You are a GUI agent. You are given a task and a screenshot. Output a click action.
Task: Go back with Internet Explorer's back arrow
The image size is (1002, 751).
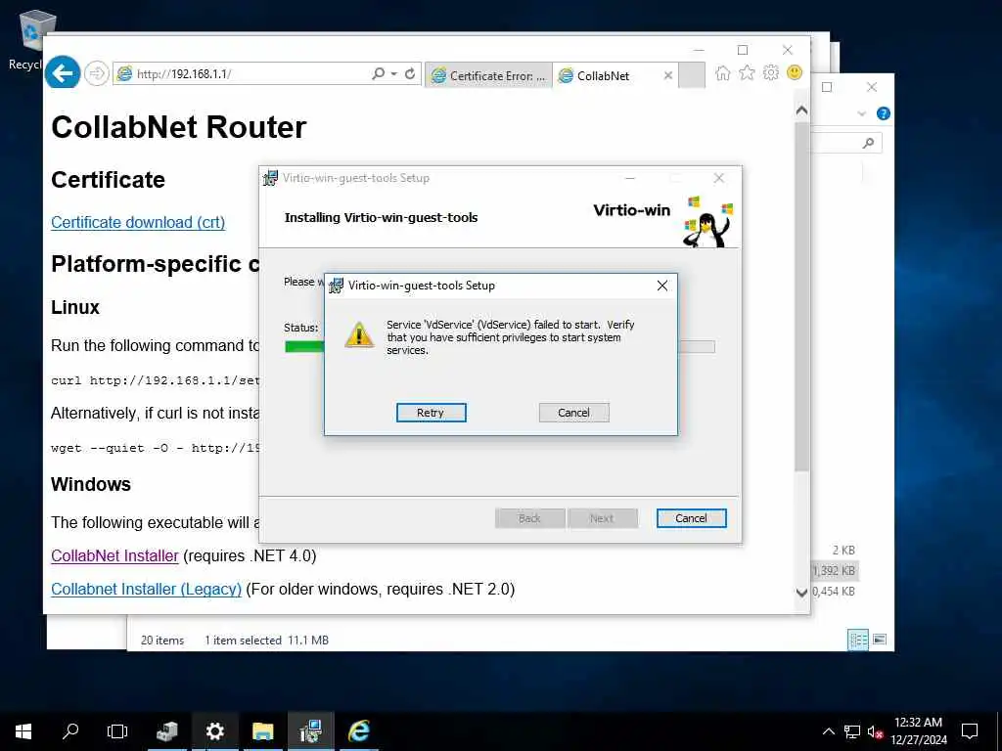(x=63, y=73)
